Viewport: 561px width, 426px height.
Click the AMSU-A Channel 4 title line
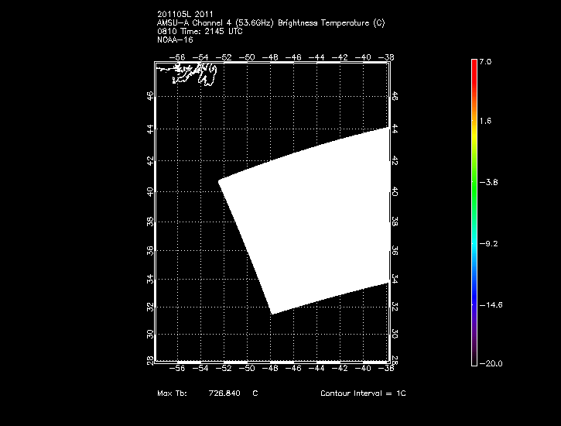pos(270,23)
